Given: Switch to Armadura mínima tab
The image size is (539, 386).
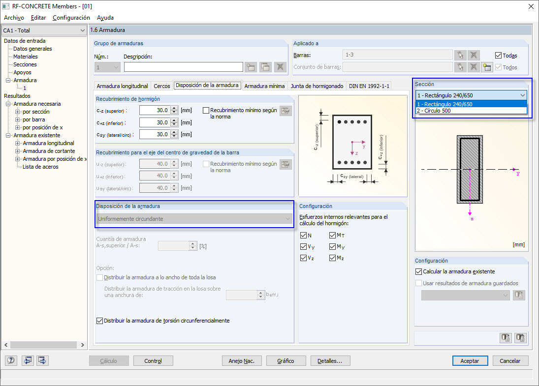Looking at the screenshot, I should click(264, 86).
